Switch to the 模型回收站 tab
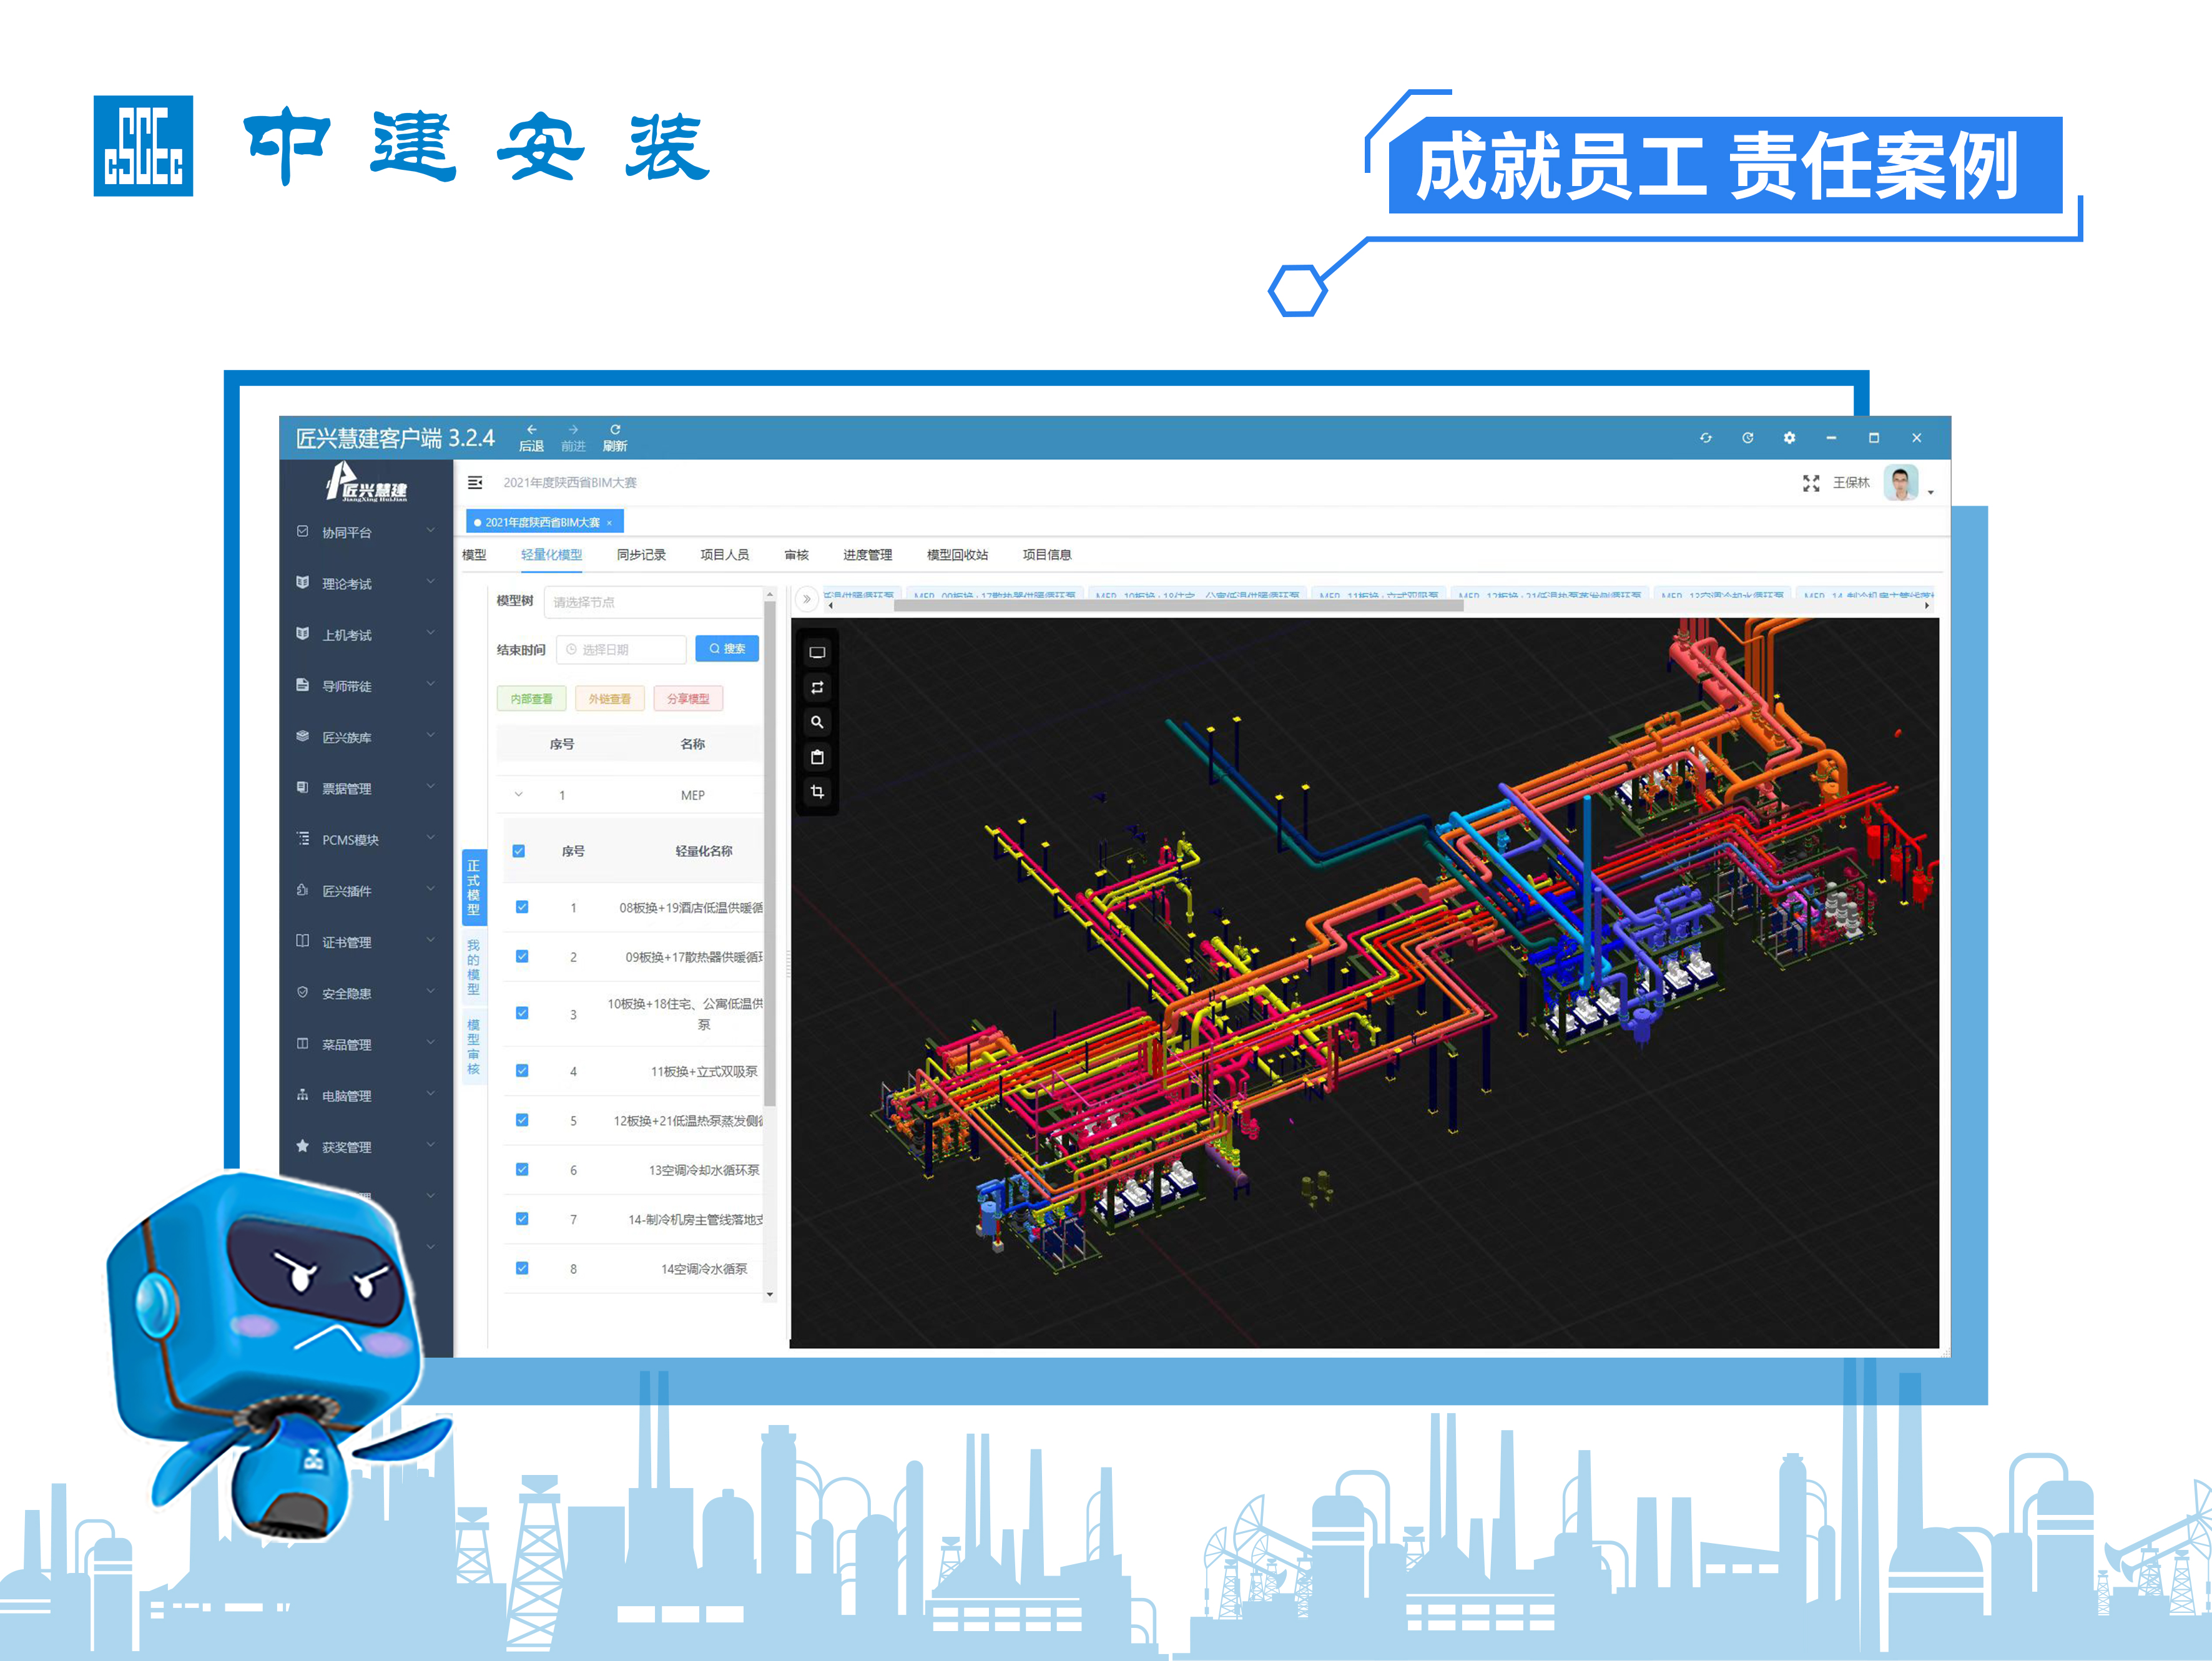Viewport: 2212px width, 1661px height. 957,555
